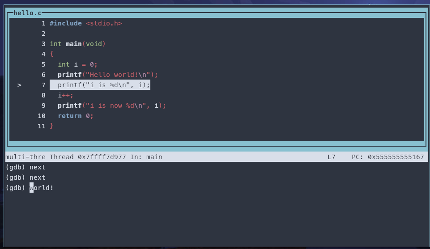Click the 'L7' line indicator in status bar
The height and width of the screenshot is (249, 430).
pyautogui.click(x=331, y=157)
